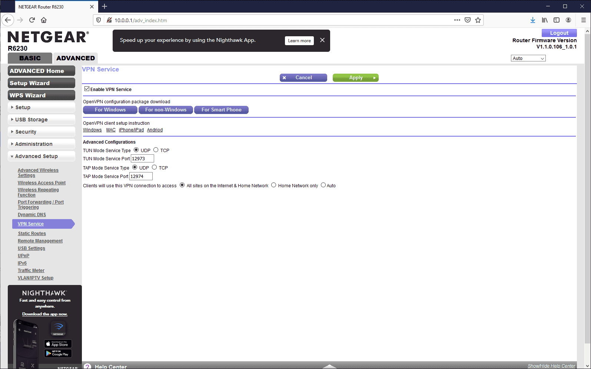Switch to the BASIC tab
This screenshot has height=369, width=591.
click(30, 58)
